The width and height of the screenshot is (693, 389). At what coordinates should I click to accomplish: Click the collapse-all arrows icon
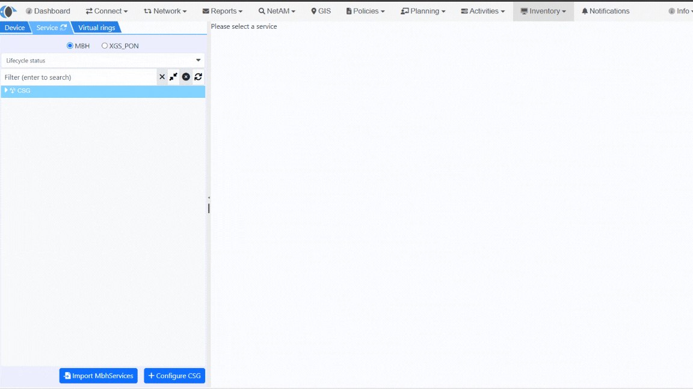pyautogui.click(x=173, y=77)
